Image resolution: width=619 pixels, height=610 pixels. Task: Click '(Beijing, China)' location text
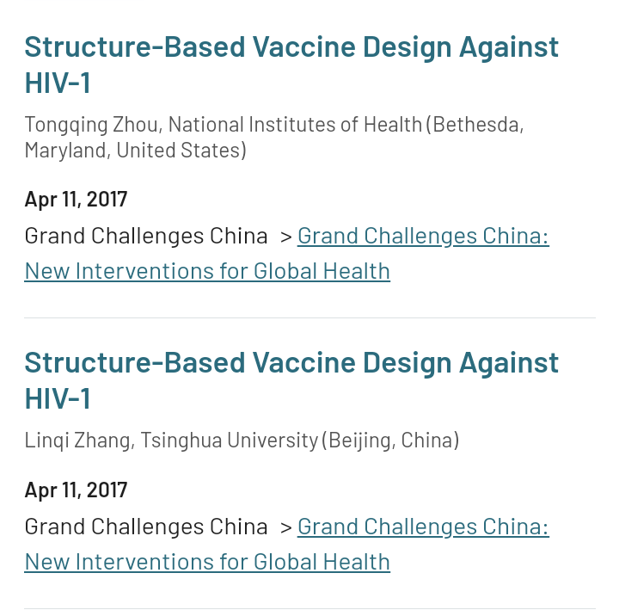[390, 441]
